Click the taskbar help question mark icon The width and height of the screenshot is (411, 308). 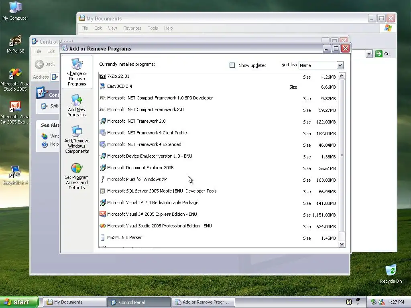pos(349,302)
